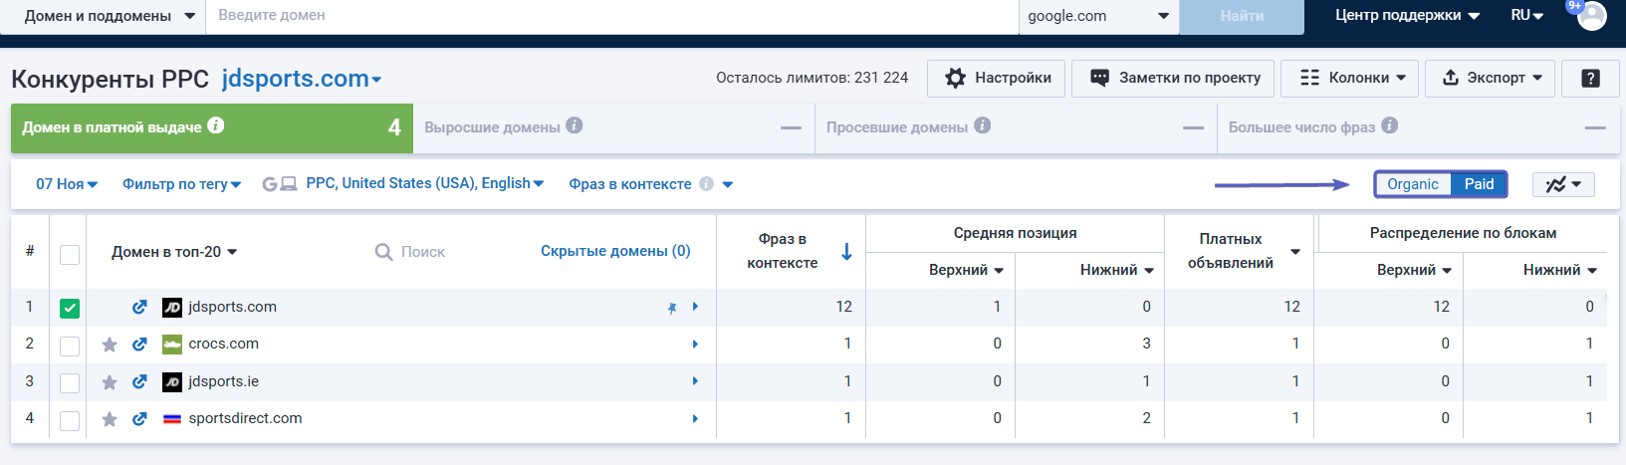Open date filter 07 Ноя

[x=67, y=184]
